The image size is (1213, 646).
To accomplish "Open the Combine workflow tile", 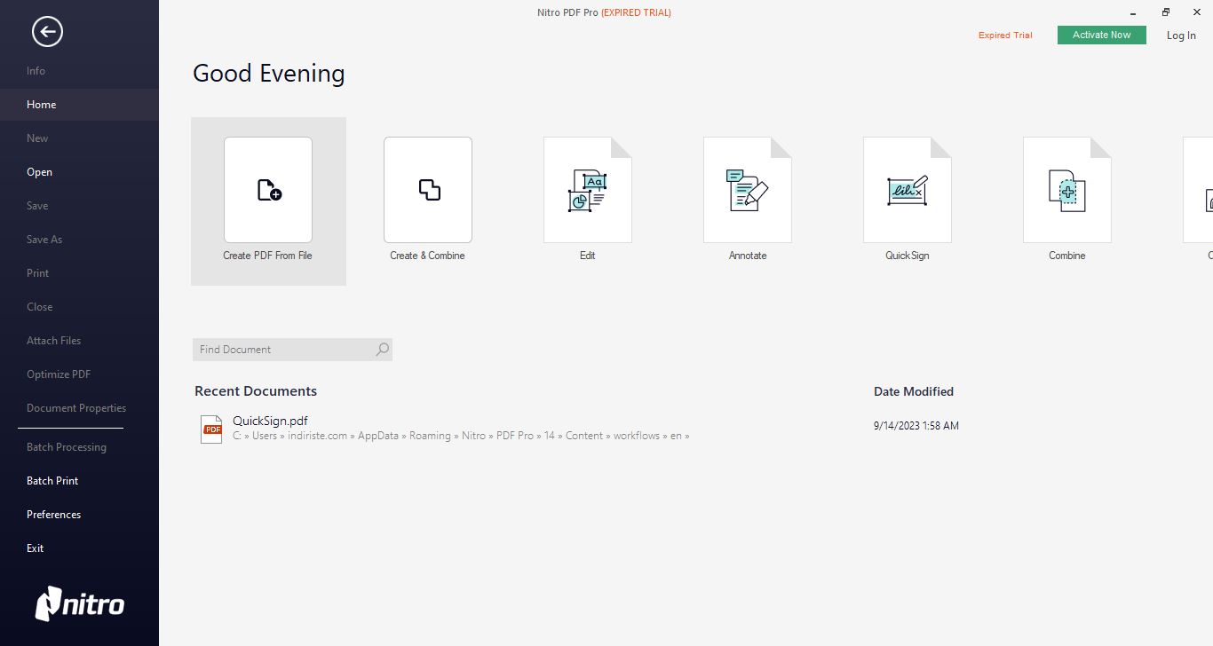I will (x=1066, y=200).
